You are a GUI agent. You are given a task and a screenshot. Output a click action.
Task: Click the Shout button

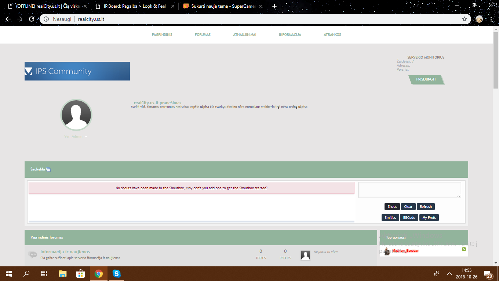pos(392,206)
